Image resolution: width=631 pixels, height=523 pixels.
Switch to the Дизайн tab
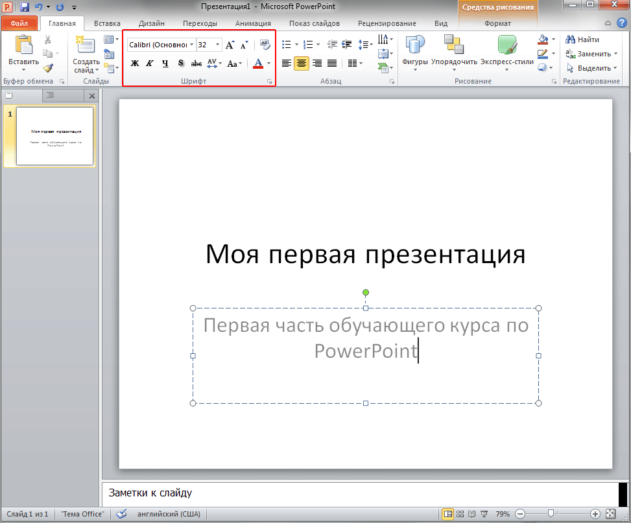(151, 23)
